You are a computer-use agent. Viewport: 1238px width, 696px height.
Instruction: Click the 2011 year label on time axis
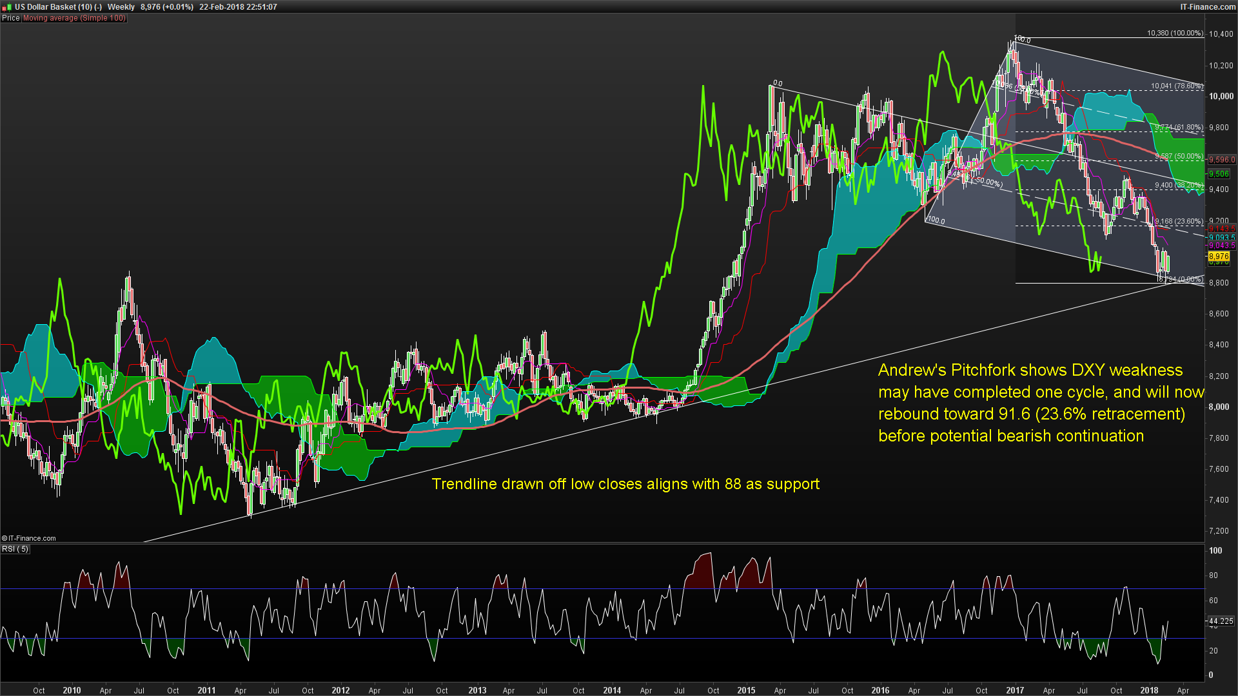click(x=206, y=690)
